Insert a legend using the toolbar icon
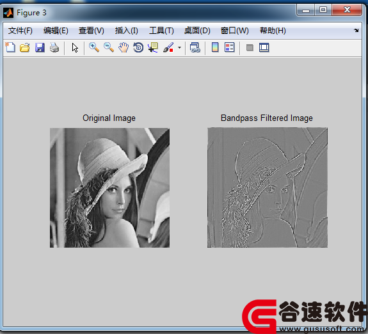 click(x=230, y=47)
